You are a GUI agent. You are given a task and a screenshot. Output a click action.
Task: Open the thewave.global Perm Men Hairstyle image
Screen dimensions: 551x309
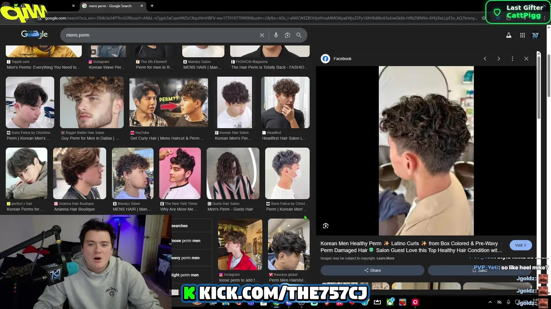tap(289, 245)
